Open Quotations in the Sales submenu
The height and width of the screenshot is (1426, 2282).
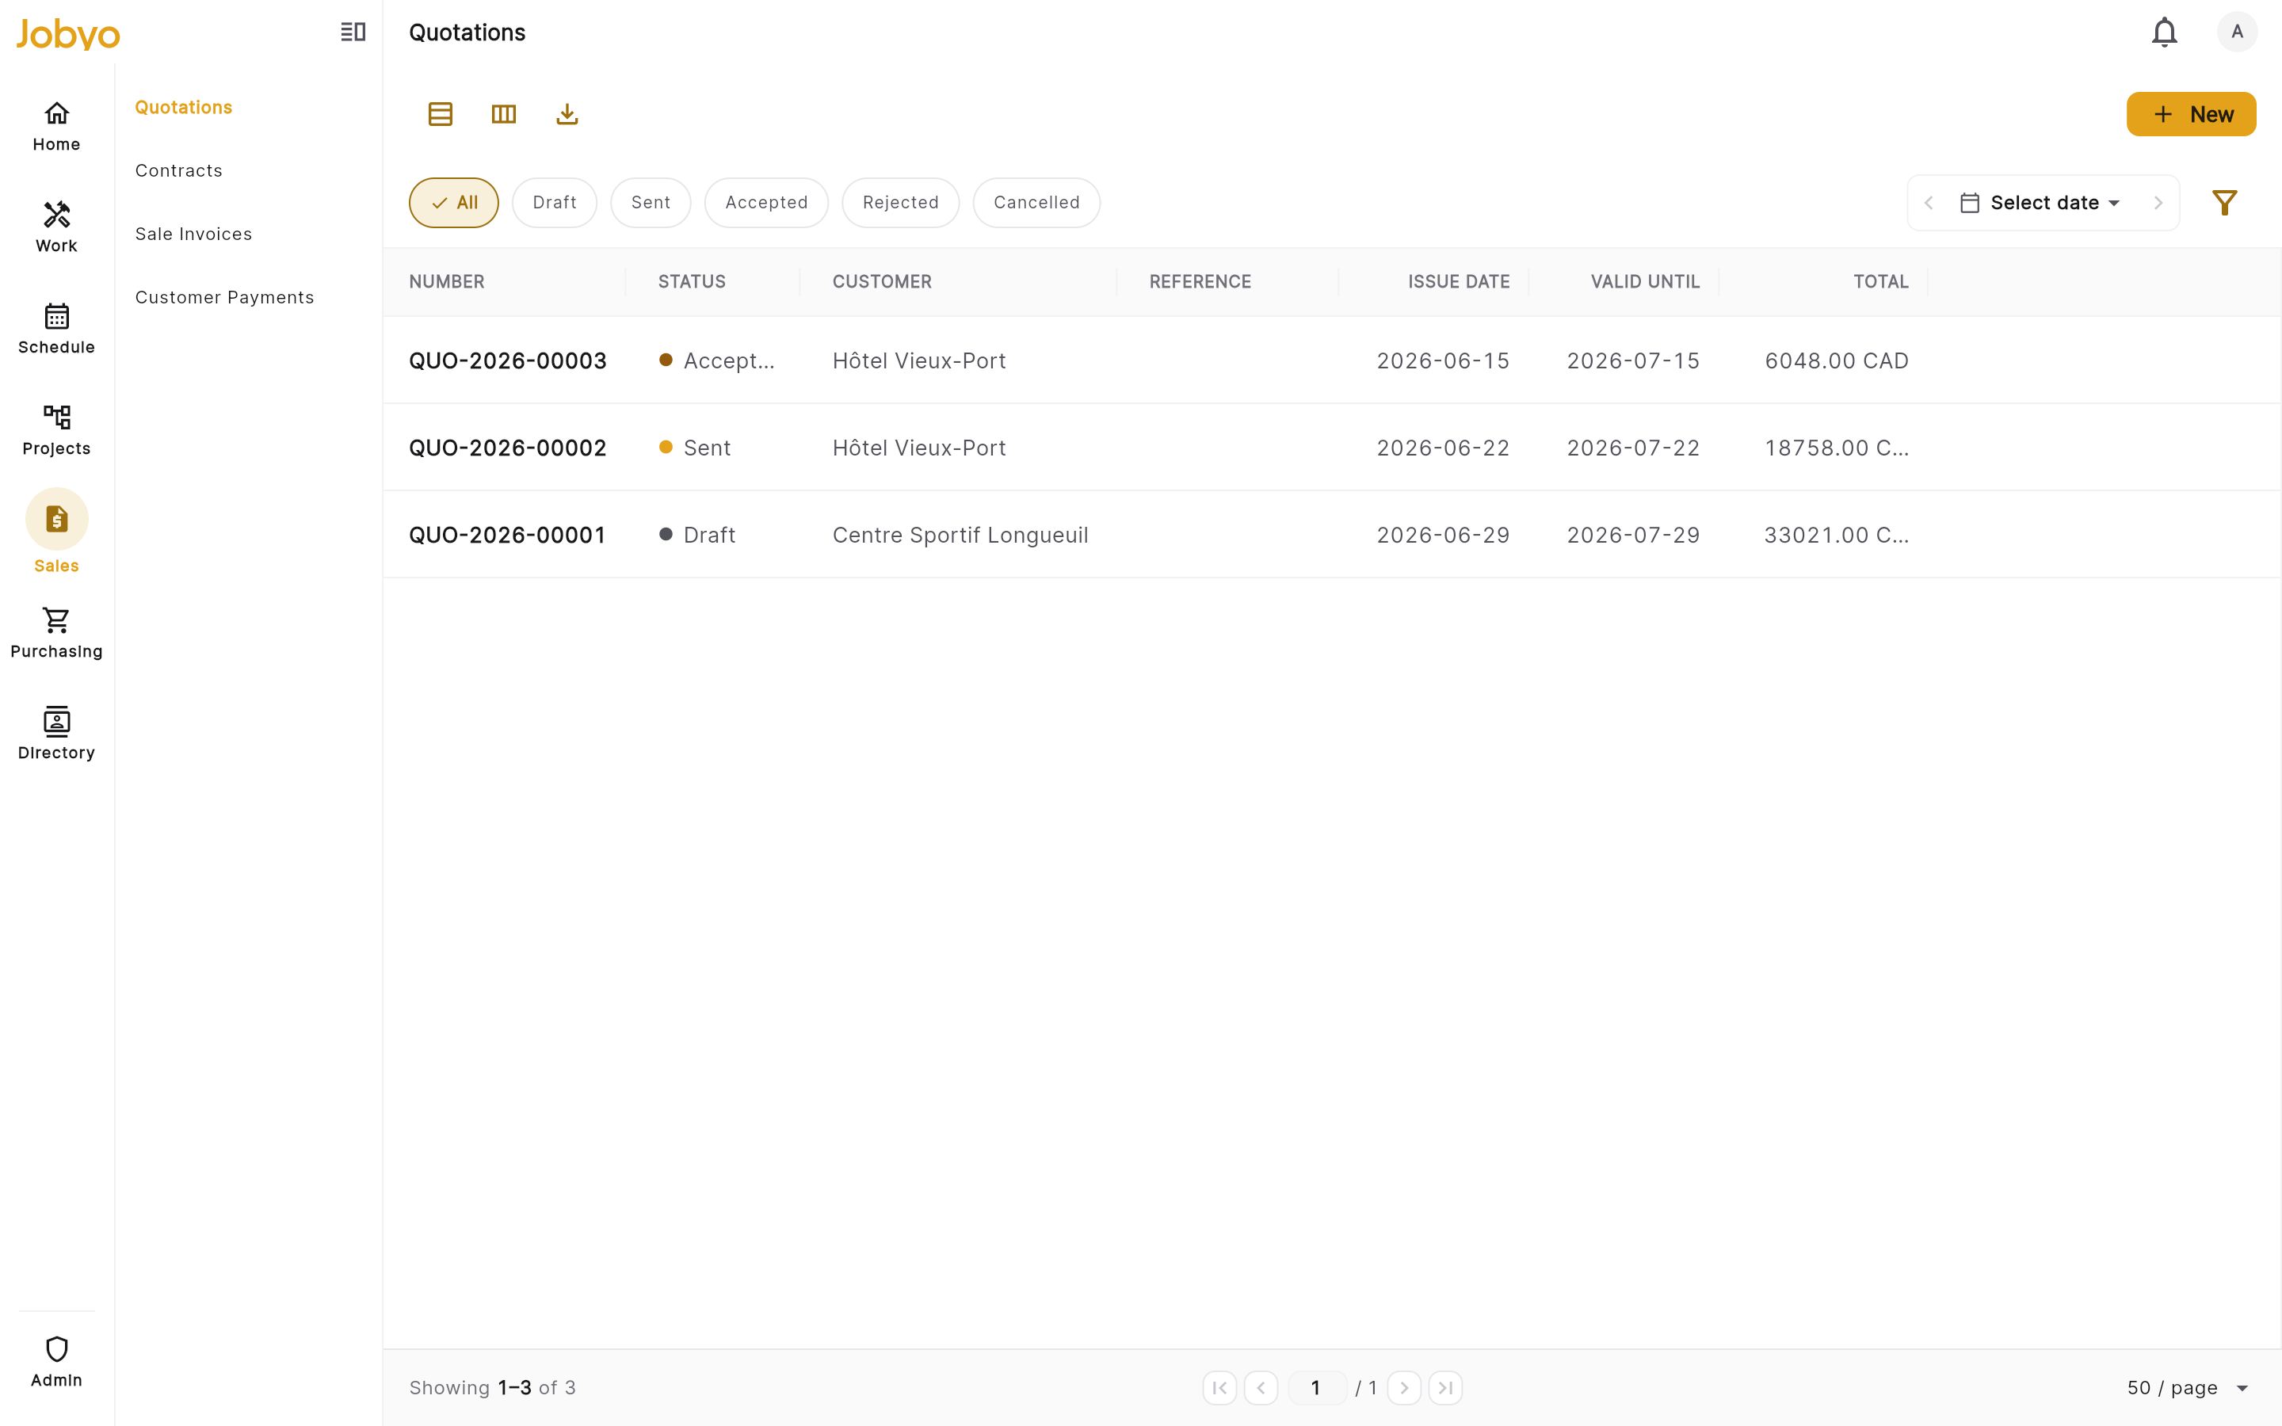[184, 108]
